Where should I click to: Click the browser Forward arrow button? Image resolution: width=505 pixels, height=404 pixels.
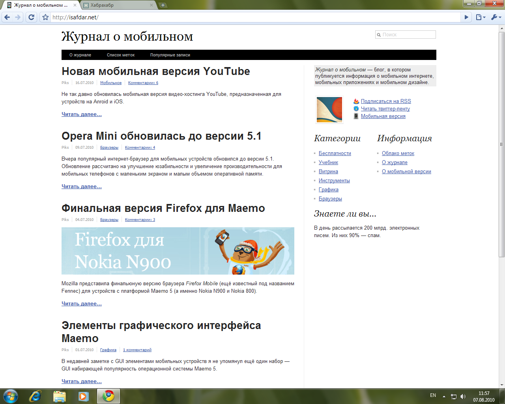(x=18, y=17)
